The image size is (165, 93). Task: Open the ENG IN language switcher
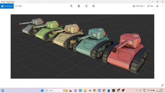click(x=144, y=90)
